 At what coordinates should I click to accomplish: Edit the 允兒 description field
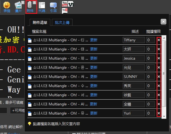pyautogui.click(x=134, y=67)
